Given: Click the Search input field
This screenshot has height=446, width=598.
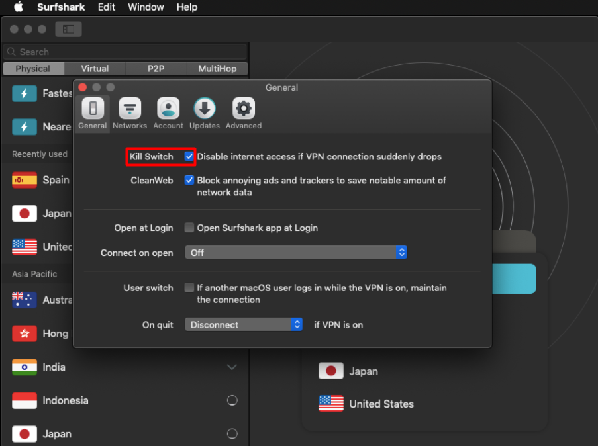Looking at the screenshot, I should click(125, 52).
